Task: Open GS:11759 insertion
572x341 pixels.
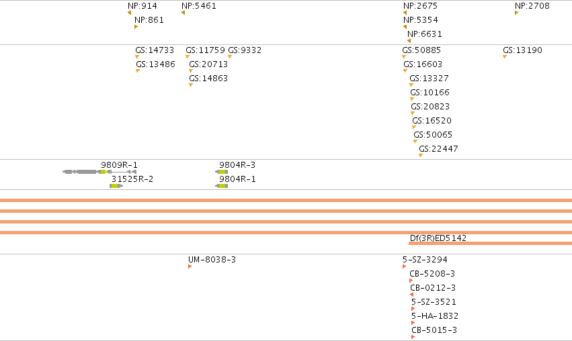Action: point(206,50)
